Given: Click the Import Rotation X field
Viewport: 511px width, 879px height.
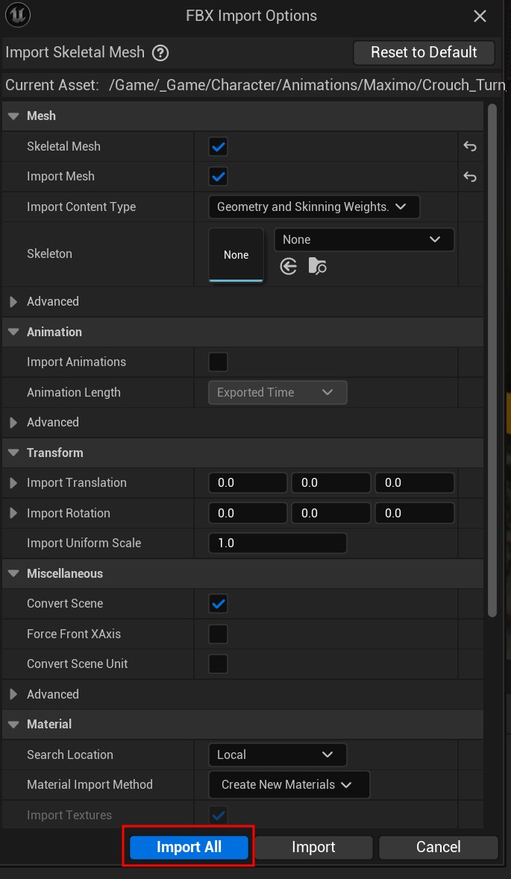Looking at the screenshot, I should pos(248,513).
